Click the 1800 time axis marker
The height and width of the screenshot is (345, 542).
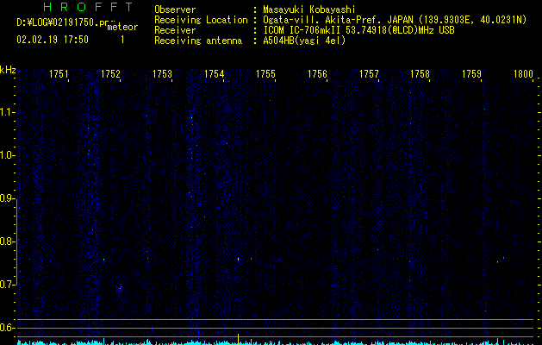pyautogui.click(x=523, y=74)
